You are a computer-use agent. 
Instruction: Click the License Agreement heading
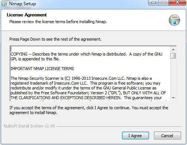point(27,15)
